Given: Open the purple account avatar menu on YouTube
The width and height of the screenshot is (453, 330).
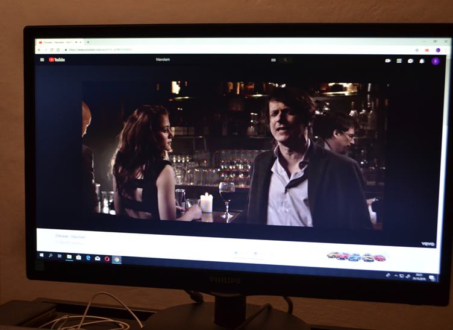Looking at the screenshot, I should [436, 61].
